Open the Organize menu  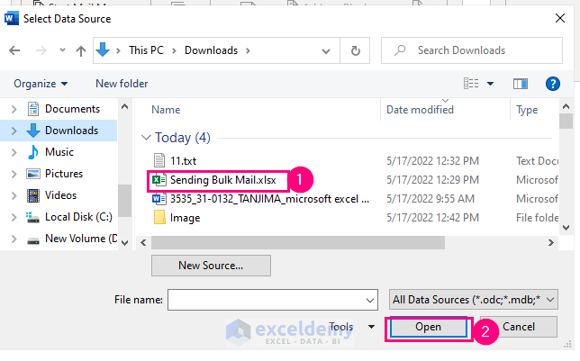tap(41, 84)
